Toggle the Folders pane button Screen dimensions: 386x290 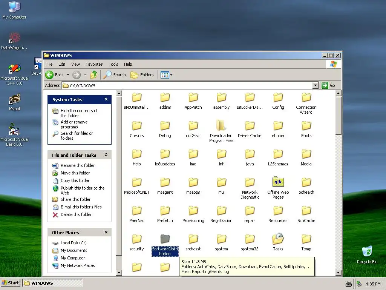(x=142, y=75)
